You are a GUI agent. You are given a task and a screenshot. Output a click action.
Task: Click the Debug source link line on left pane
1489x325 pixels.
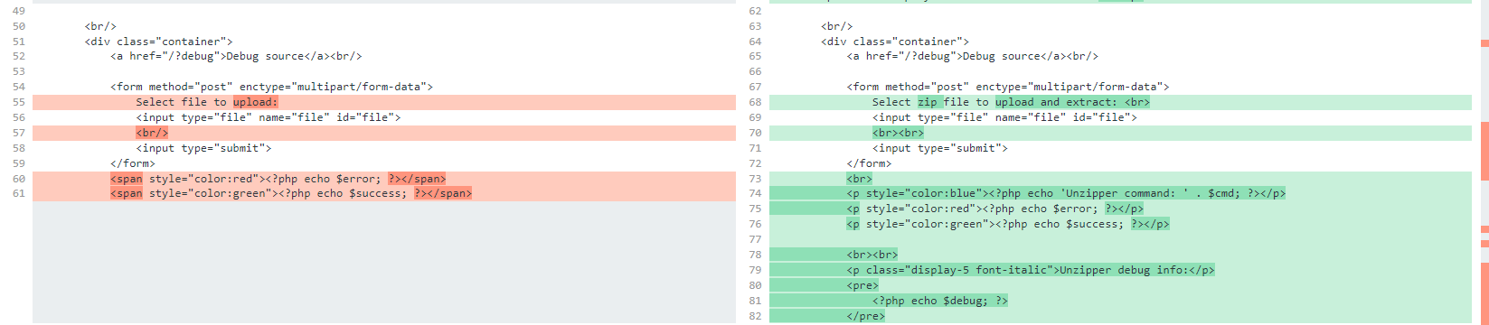[x=236, y=56]
